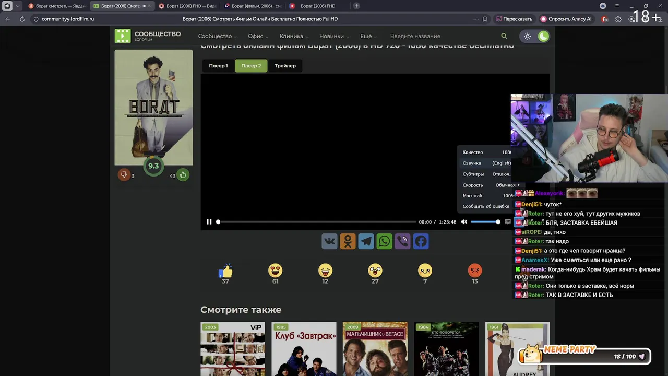Expand the Сообщество navigation menu

coord(217,36)
